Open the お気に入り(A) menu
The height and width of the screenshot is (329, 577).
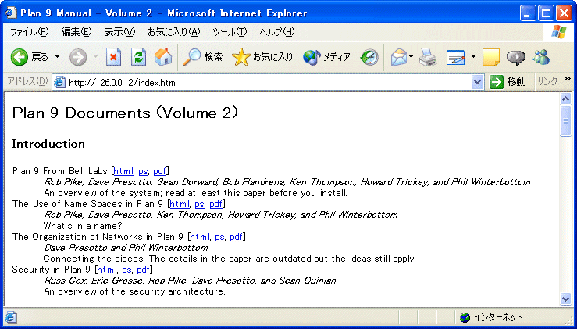coord(173,32)
